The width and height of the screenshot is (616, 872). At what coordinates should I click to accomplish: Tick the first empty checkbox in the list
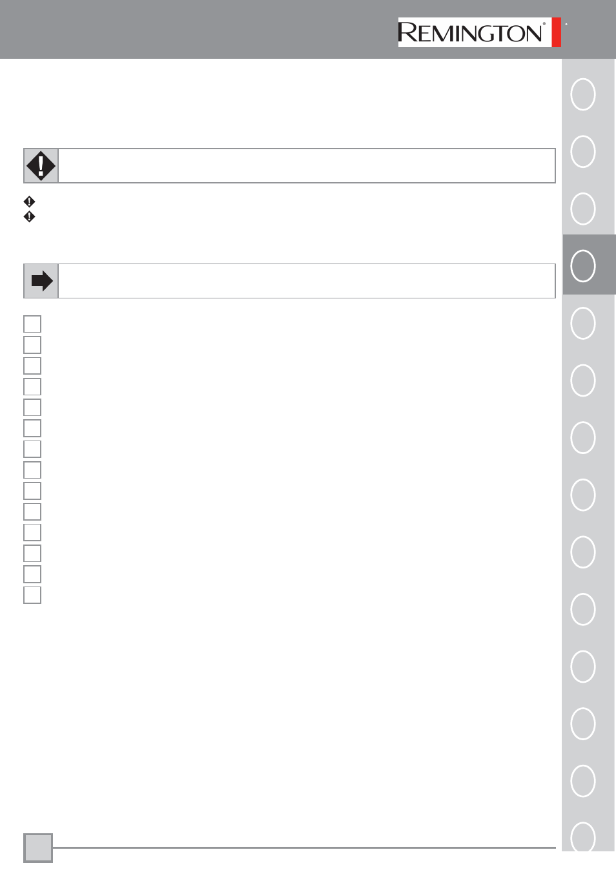[x=32, y=324]
